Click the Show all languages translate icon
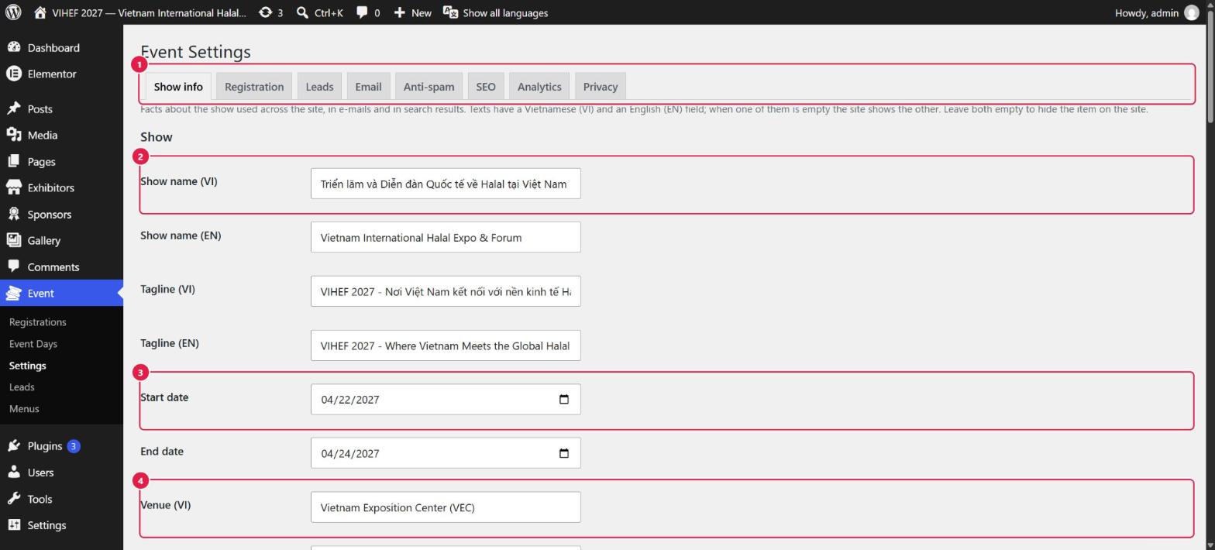This screenshot has height=550, width=1215. pos(450,12)
